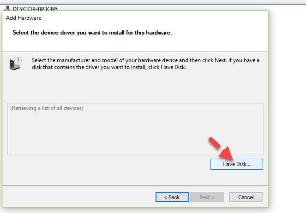Click the computer icon beside DESKTOP-BP3GI95
This screenshot has width=306, height=213.
tap(7, 8)
